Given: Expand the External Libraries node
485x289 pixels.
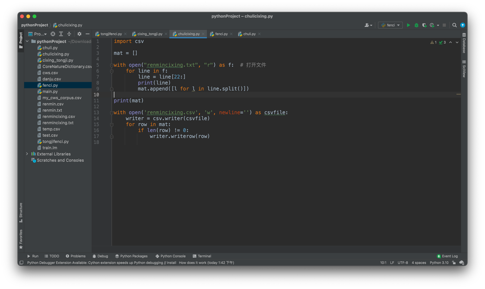Looking at the screenshot, I should [x=27, y=154].
